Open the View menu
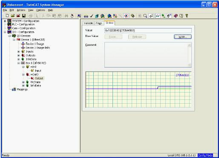This screenshot has width=219, height=158. coord(31,10)
